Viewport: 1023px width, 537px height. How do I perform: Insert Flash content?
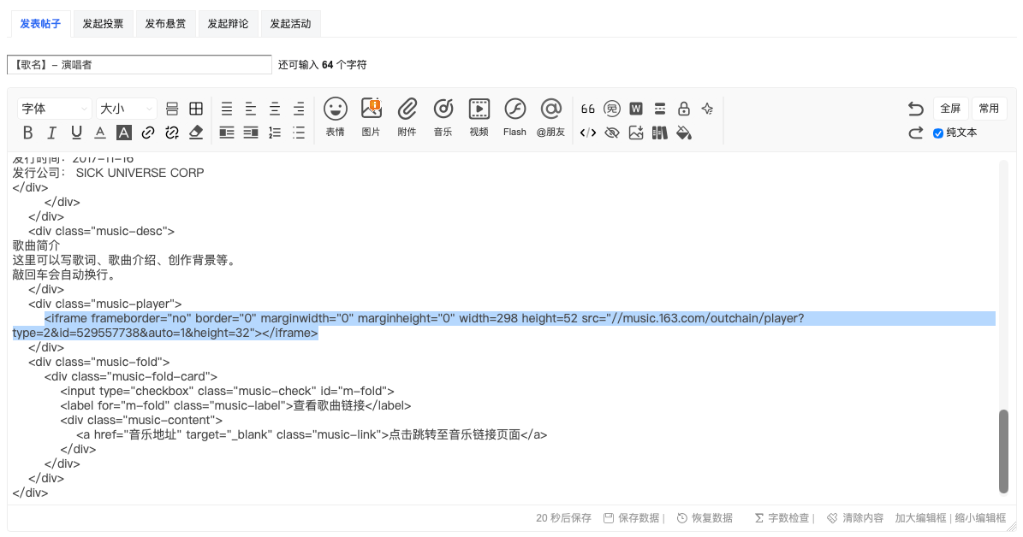coord(514,116)
